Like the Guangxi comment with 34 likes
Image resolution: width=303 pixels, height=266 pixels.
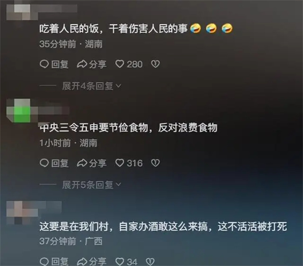point(119,262)
